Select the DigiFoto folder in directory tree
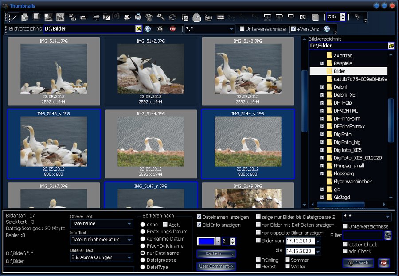Image resolution: width=399 pixels, height=276 pixels. [x=342, y=134]
